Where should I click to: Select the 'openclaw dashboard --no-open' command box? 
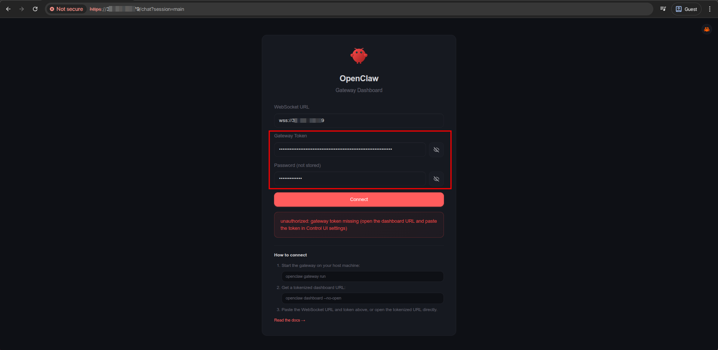click(362, 298)
